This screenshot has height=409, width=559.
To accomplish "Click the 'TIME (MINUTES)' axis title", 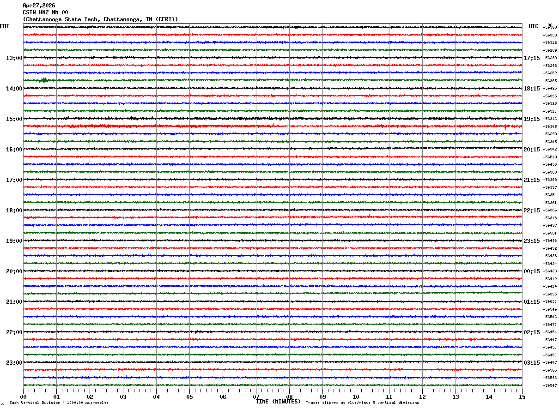I will [x=278, y=402].
